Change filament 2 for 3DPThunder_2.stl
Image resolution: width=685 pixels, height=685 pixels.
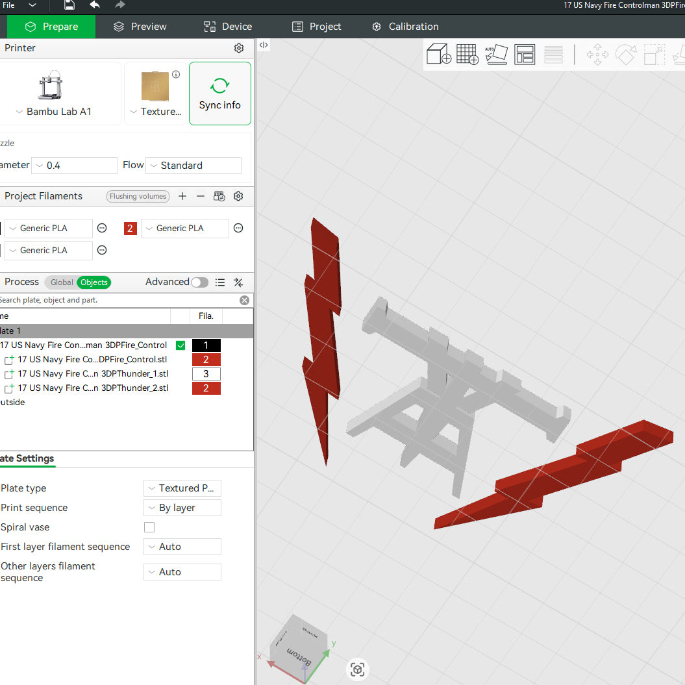pyautogui.click(x=206, y=388)
